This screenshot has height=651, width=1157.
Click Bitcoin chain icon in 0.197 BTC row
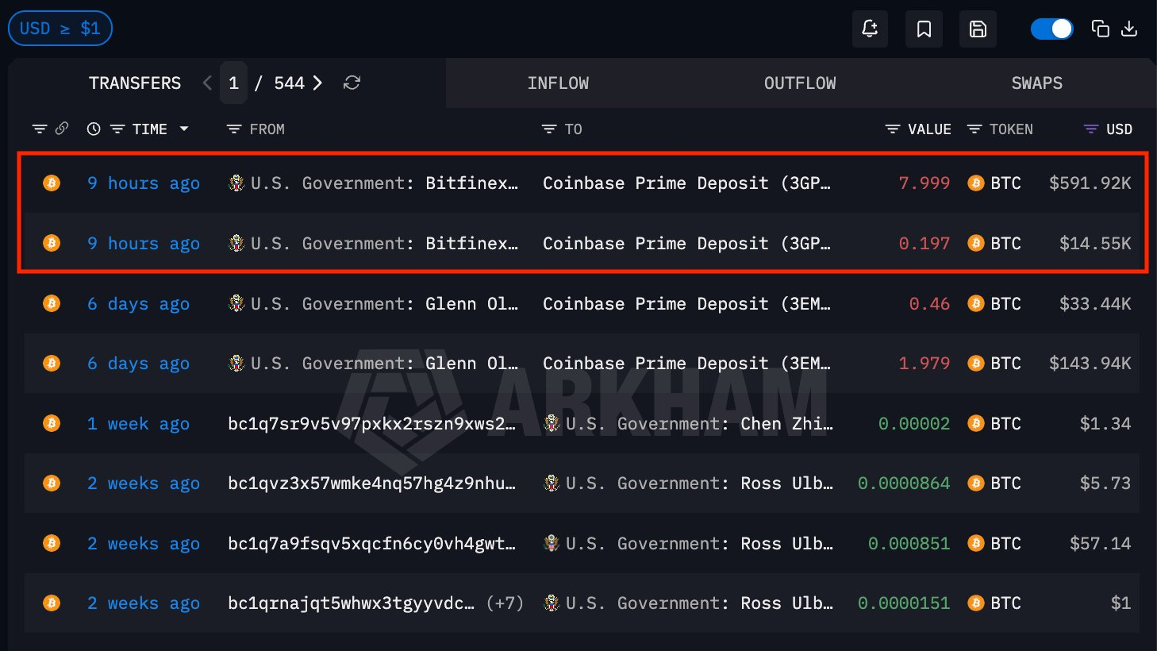[52, 243]
